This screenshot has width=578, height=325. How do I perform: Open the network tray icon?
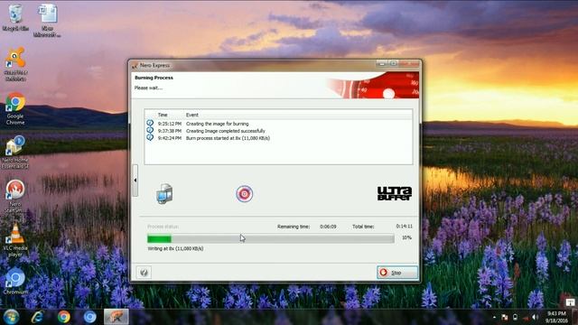[526, 317]
